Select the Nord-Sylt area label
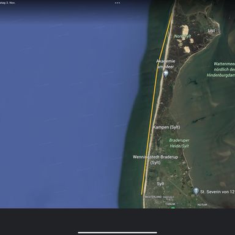This screenshot has width=235, height=235. (183, 36)
